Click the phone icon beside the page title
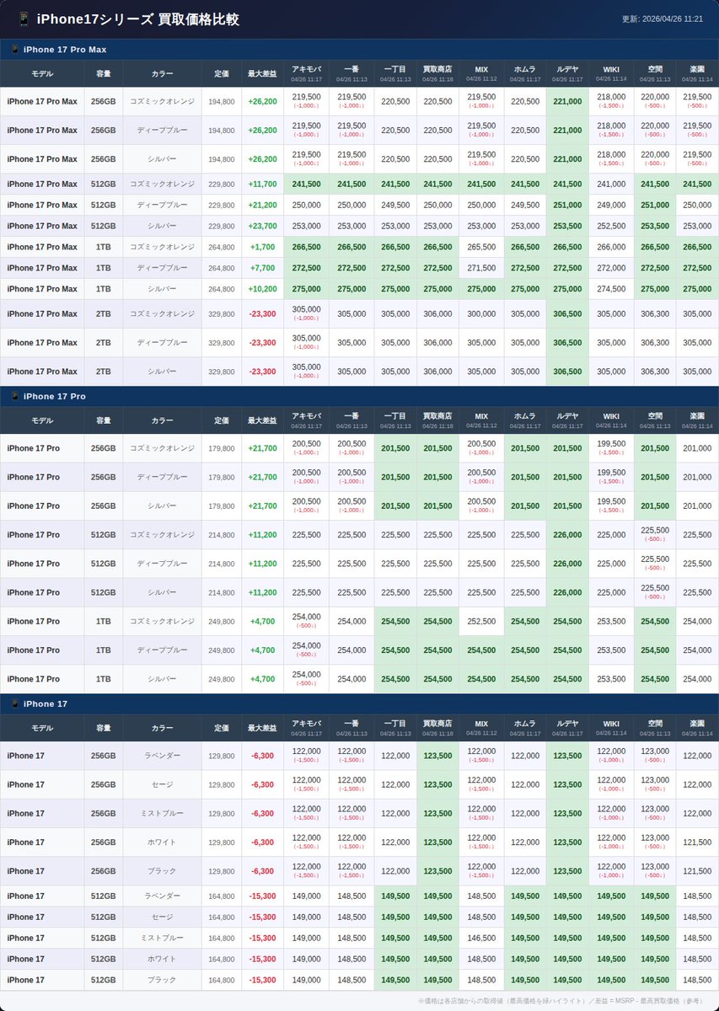Screen dimensions: 719x1011 [24, 19]
